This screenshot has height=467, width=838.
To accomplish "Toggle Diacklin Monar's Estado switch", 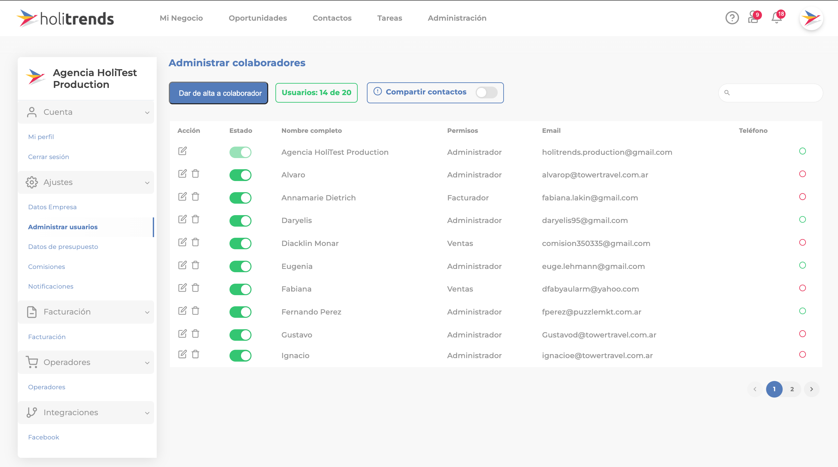I will point(240,244).
